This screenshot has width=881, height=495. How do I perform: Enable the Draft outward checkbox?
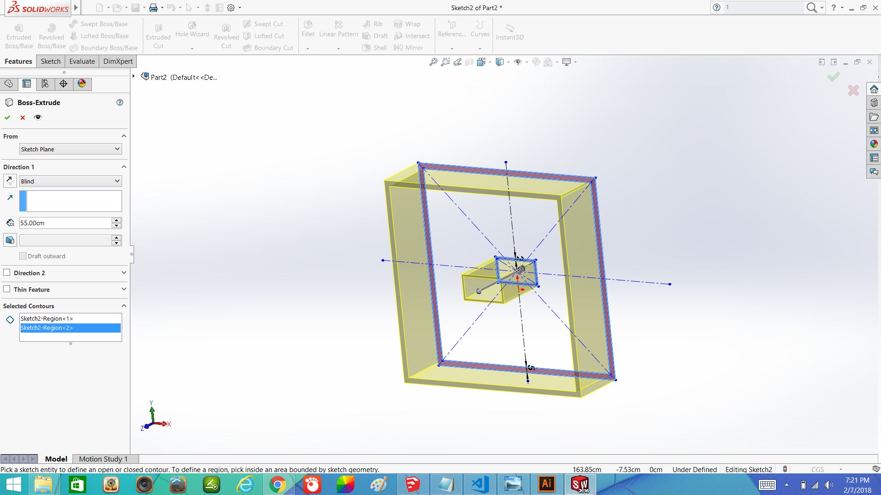click(x=23, y=256)
